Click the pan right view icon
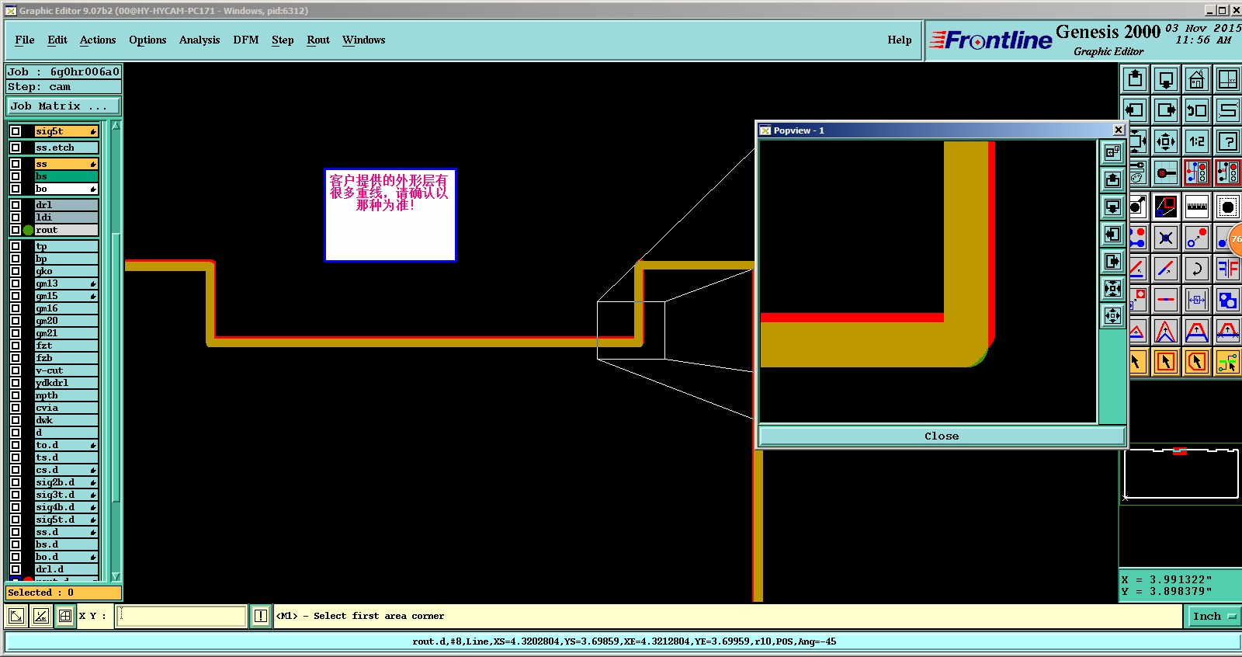 coord(1166,110)
